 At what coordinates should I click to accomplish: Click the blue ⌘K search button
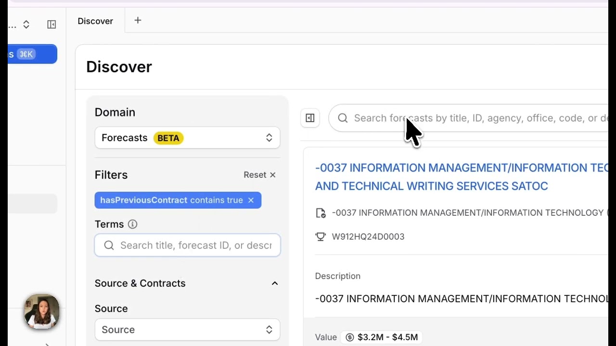[x=32, y=54]
